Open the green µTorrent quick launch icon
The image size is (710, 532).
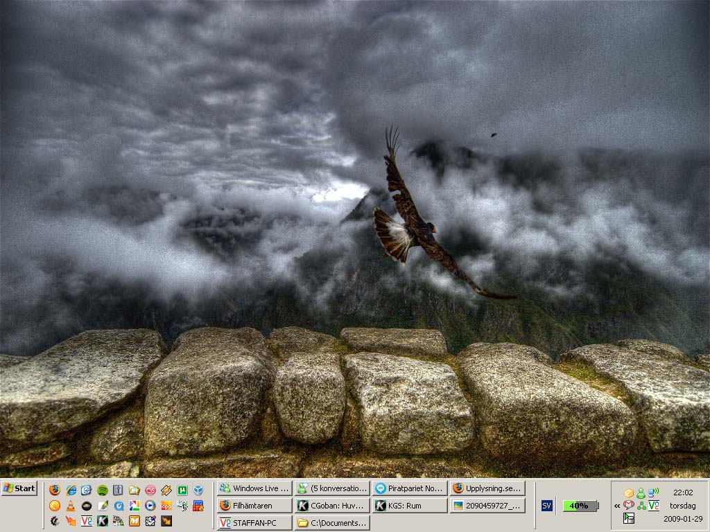tap(182, 490)
